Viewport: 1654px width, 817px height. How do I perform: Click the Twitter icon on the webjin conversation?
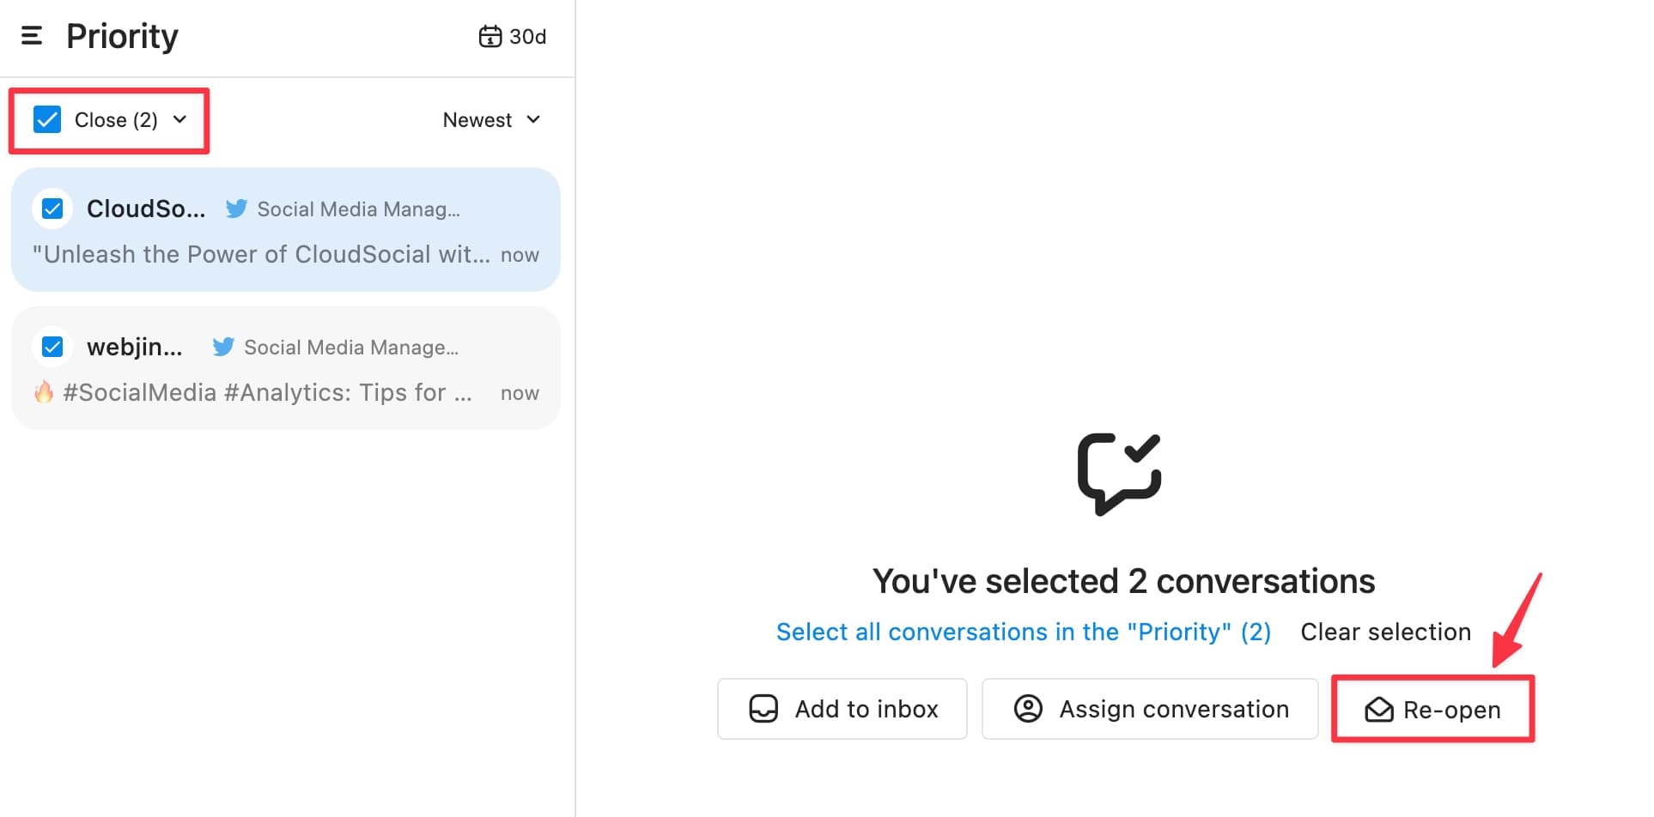(223, 347)
